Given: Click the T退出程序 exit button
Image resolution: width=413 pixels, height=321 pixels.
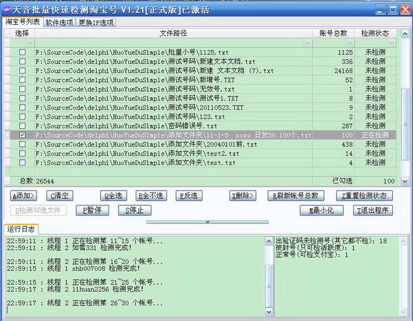Looking at the screenshot, I should (372, 210).
